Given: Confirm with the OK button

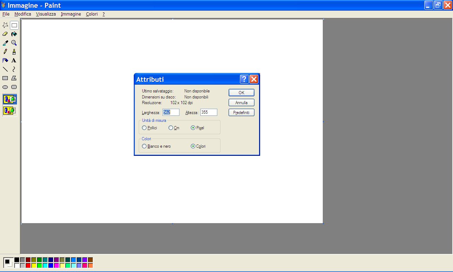Looking at the screenshot, I should 241,92.
